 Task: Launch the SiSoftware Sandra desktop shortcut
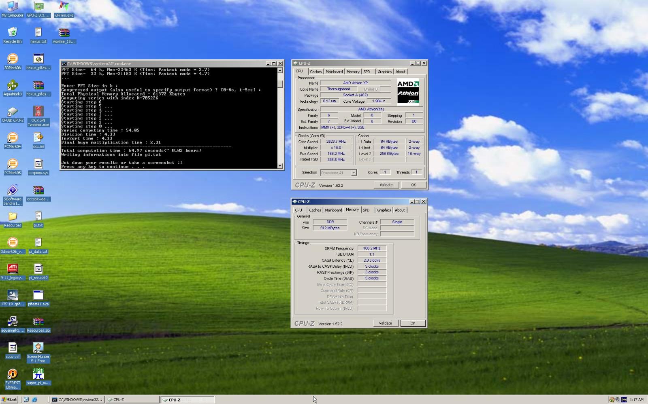13,195
